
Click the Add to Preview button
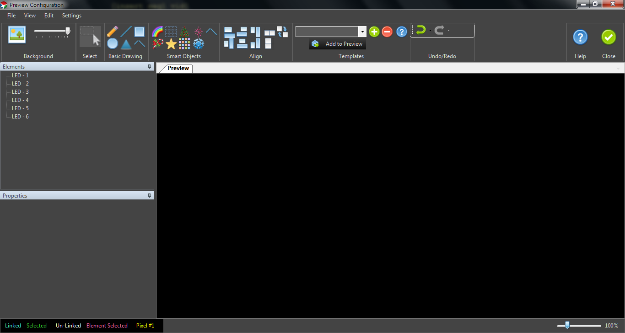click(338, 44)
